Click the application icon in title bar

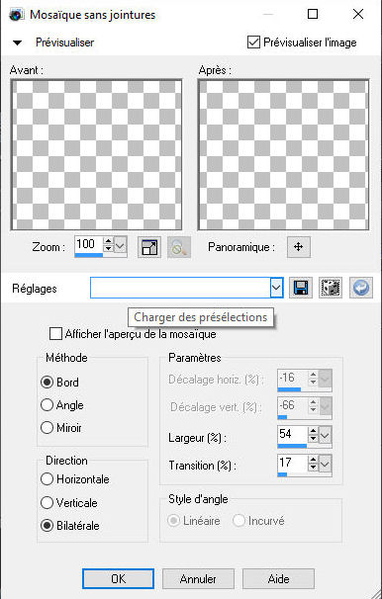coord(16,15)
